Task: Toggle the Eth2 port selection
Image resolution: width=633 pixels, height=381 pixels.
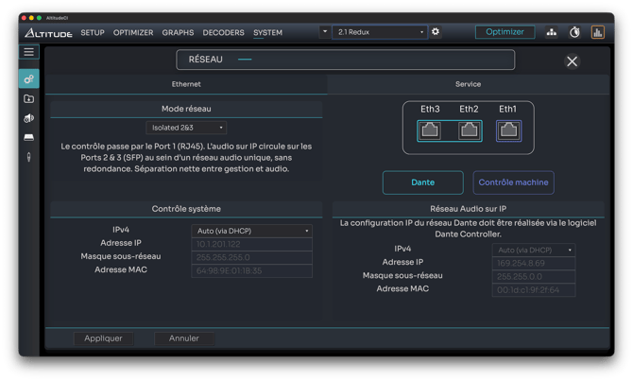Action: 469,130
